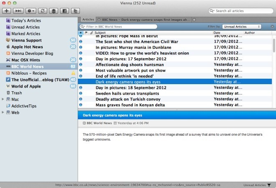This screenshot has width=276, height=188.
Task: Open a new tab with plus
Action: (x=194, y=20)
